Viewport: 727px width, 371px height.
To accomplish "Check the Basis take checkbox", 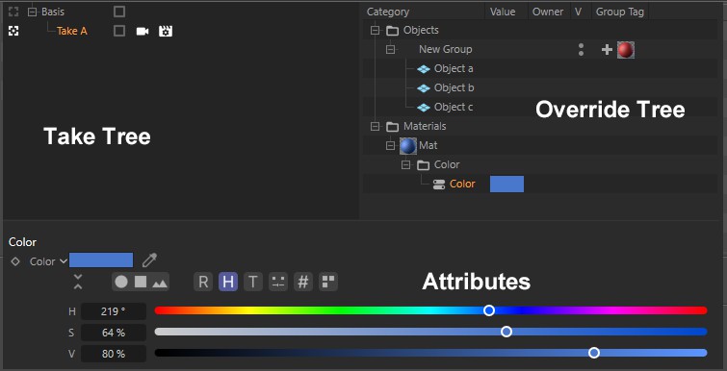I will [x=119, y=12].
